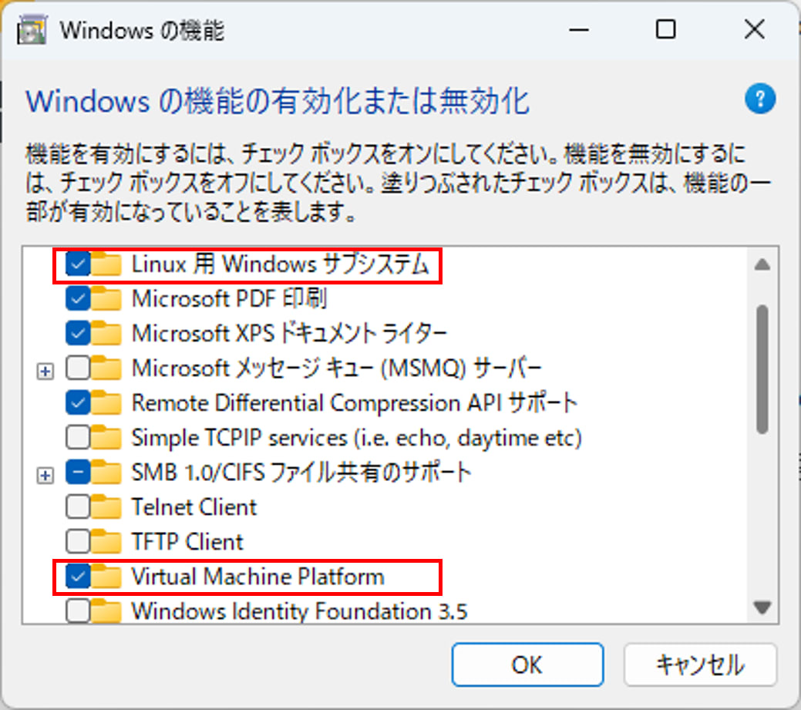Select the TFTP Client list item
Viewport: 801px width, 710px height.
click(x=187, y=542)
